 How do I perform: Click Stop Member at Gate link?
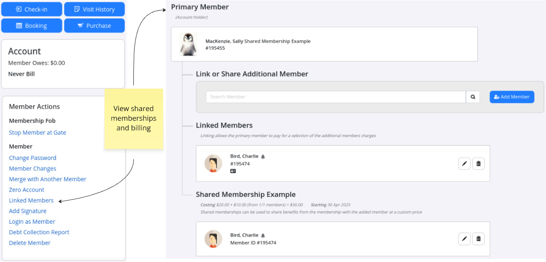(x=37, y=133)
